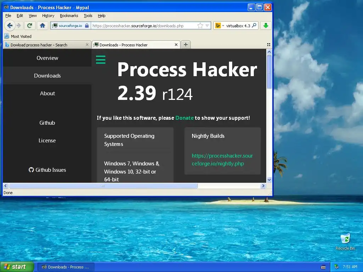Open Github Issues link
This screenshot has height=272, width=363.
click(x=47, y=170)
